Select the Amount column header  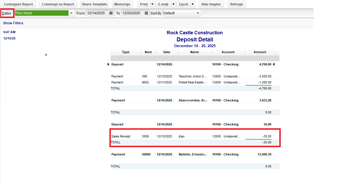(260, 52)
